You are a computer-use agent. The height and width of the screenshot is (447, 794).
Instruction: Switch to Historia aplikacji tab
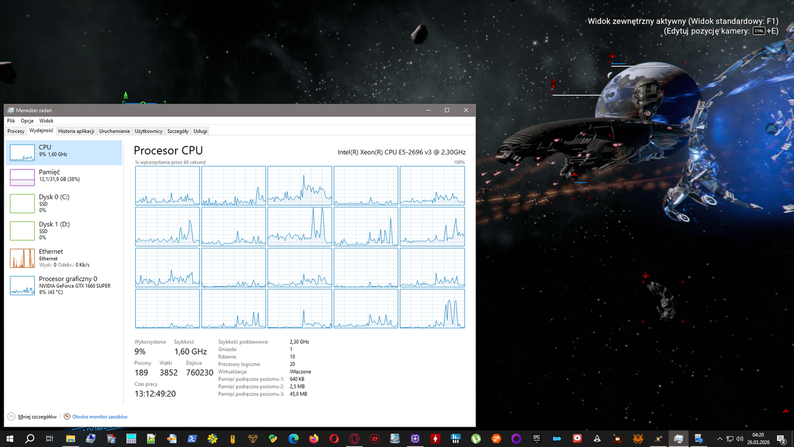(76, 131)
